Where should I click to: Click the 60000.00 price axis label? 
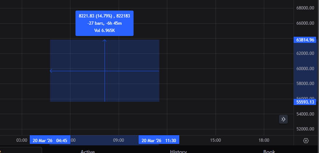coord(305,69)
